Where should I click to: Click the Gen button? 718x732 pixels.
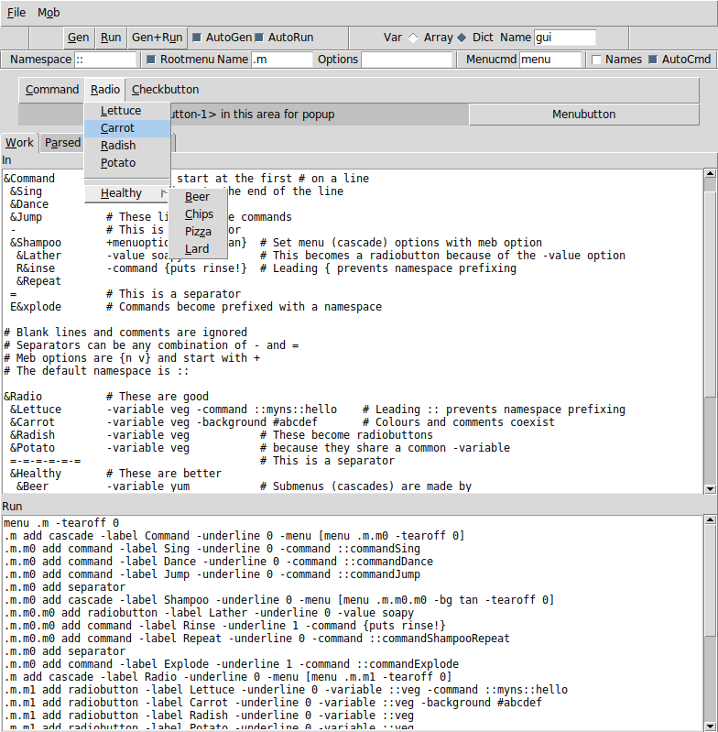78,38
